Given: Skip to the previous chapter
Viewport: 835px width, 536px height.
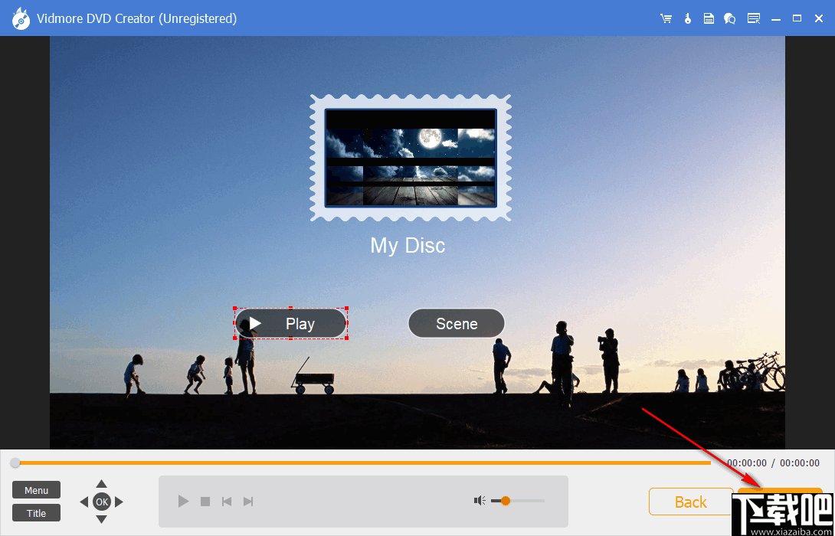Looking at the screenshot, I should coord(226,501).
